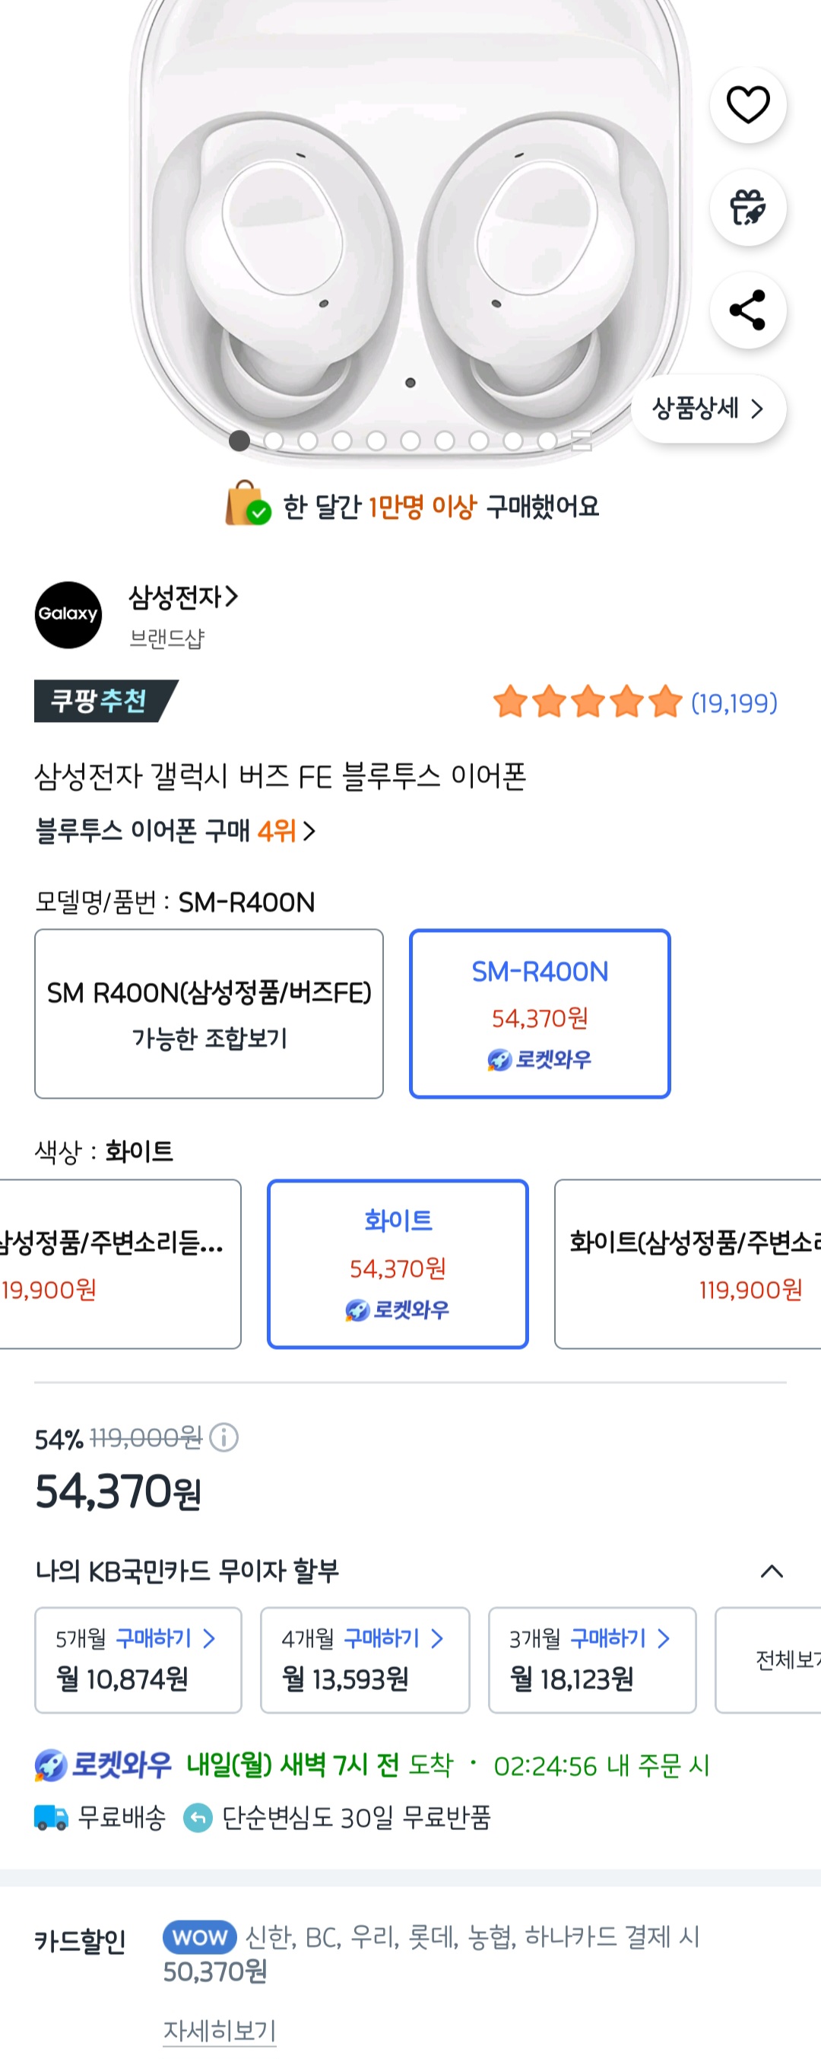Screen dimensions: 821x2059
Task: Tap the heart wishlist icon
Action: [x=747, y=105]
